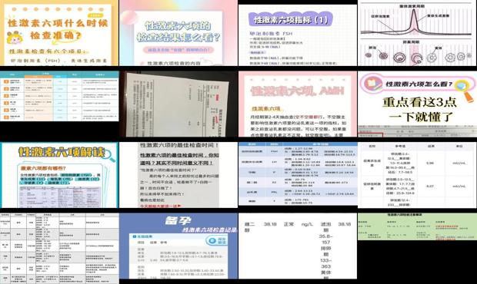Open the '雌二醇 38.18 正常' thumbnail
This screenshot has height=284, width=477.
click(x=298, y=246)
